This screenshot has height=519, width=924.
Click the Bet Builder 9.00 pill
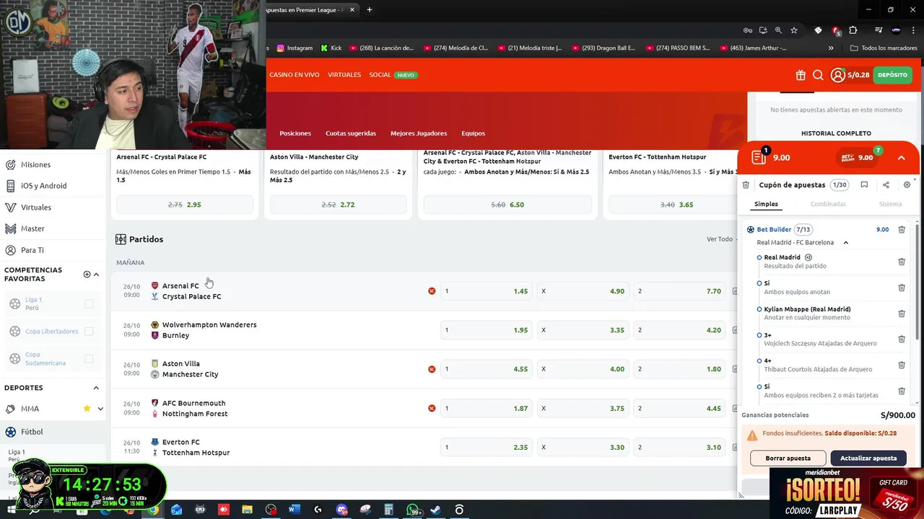point(858,157)
